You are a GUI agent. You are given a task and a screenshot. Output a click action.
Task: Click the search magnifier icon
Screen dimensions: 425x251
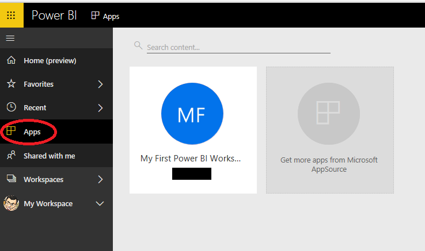tap(138, 45)
